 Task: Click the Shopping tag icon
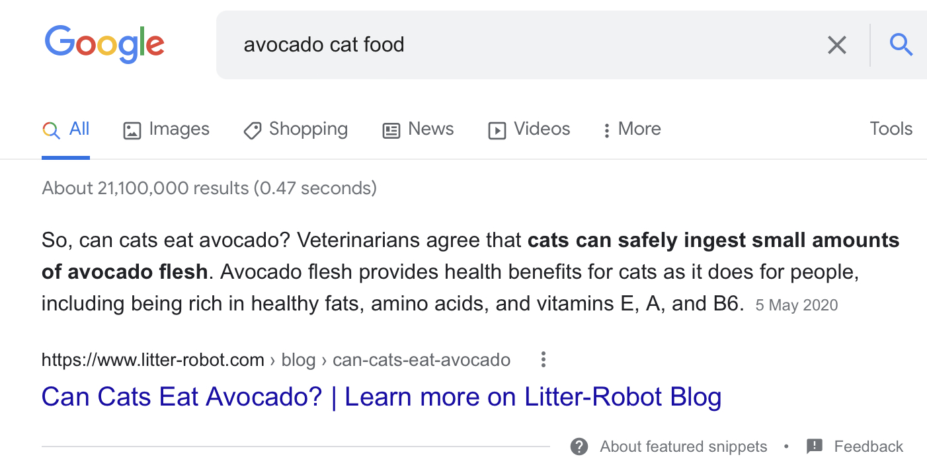tap(252, 130)
